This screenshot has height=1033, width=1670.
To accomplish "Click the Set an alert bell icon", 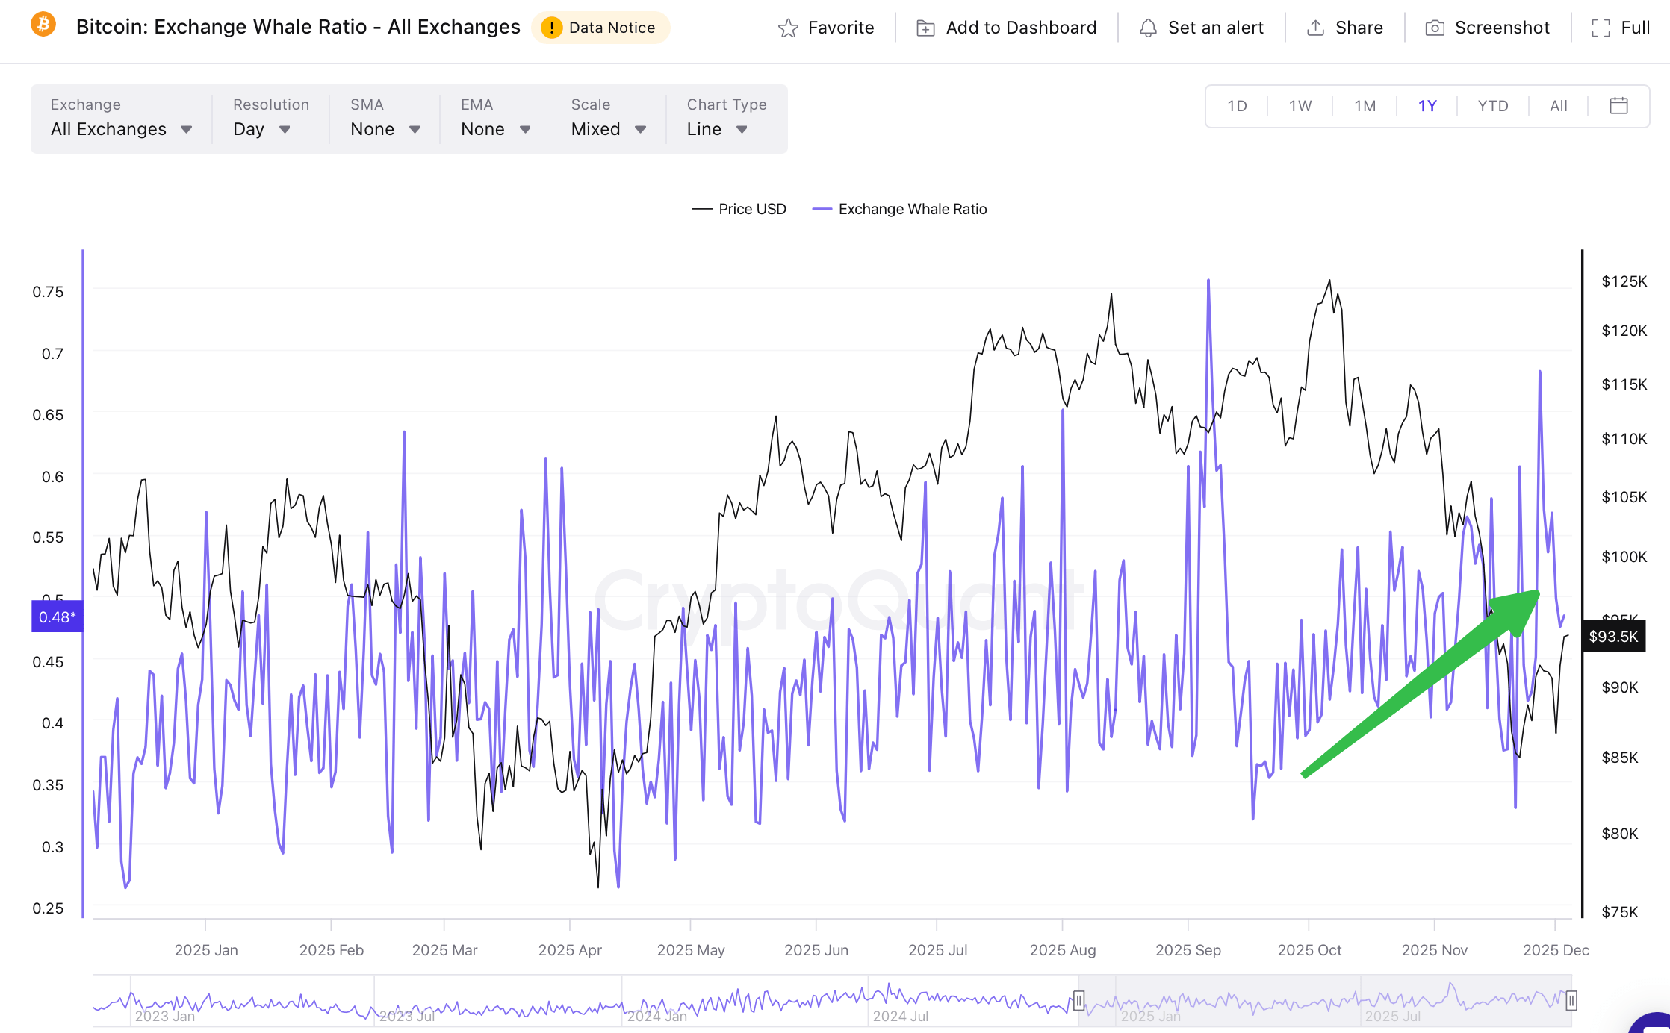I will pos(1148,27).
